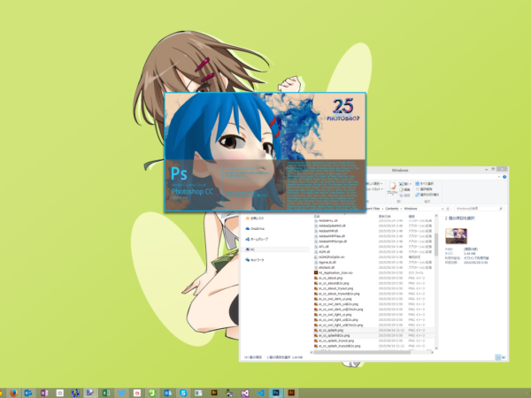
Task: Click the preview thumbnail in details pane
Action: tap(456, 236)
